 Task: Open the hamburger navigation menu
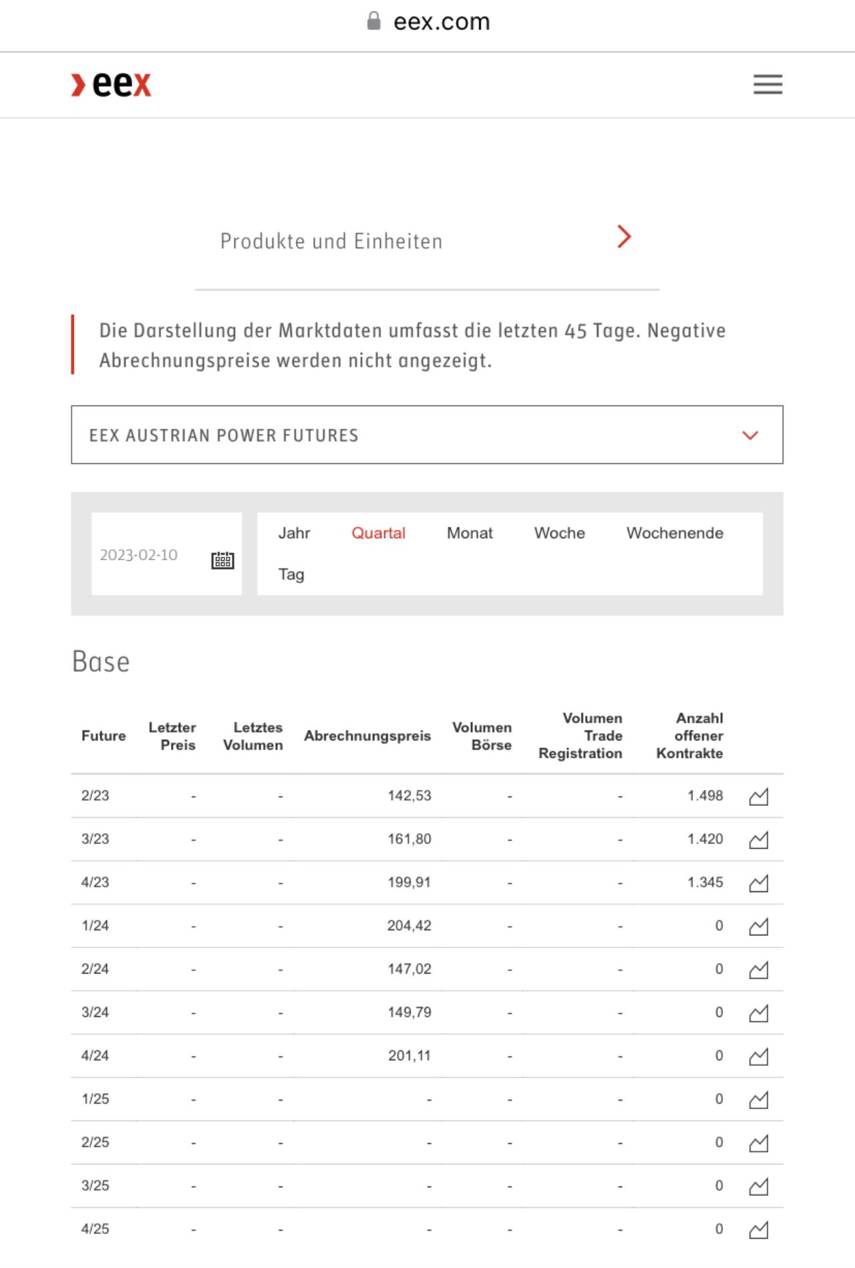point(767,84)
